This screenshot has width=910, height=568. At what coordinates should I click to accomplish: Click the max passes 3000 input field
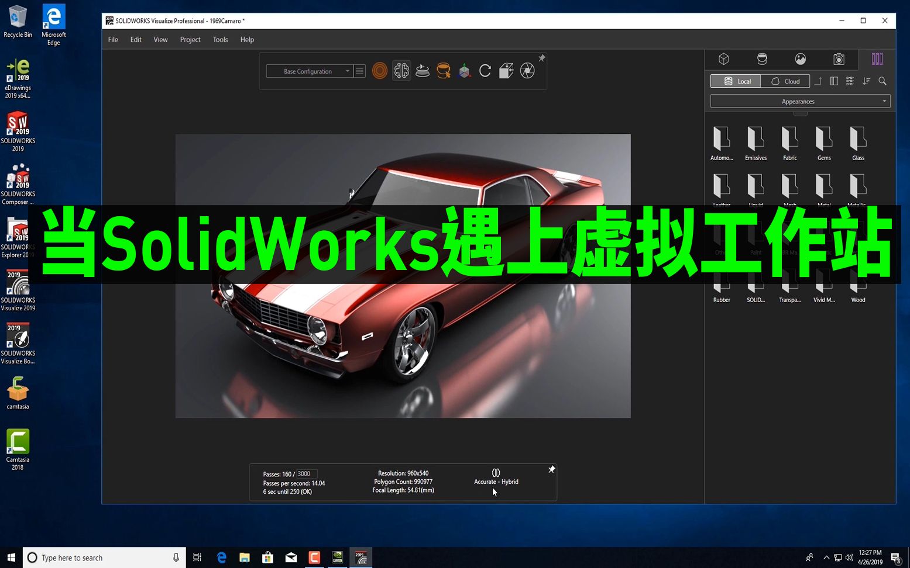pos(307,474)
